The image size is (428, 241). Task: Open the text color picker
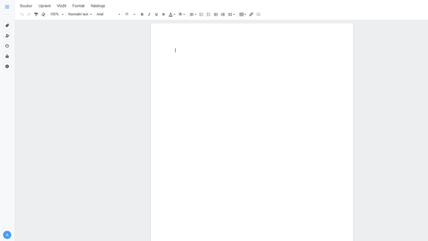coord(172,14)
